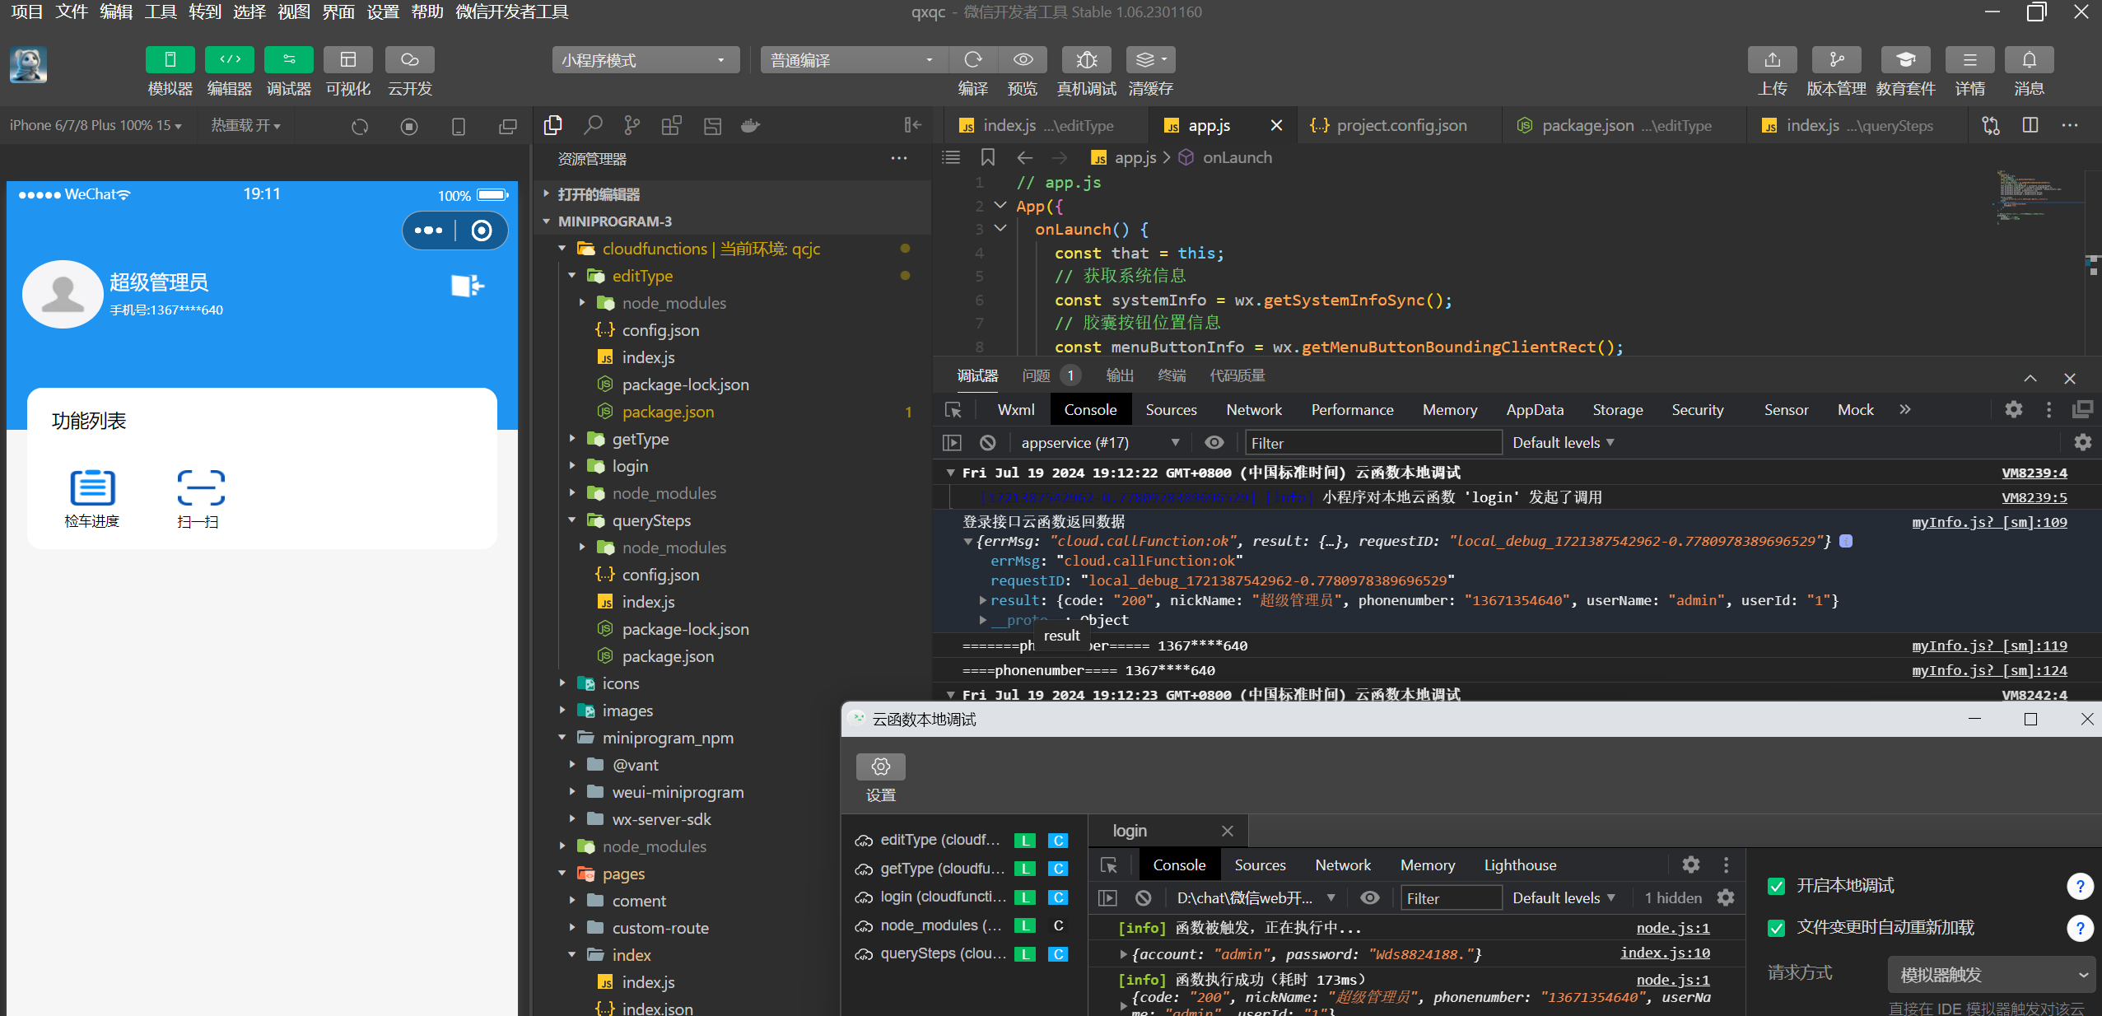Switch to the Network devtools tab
Screen dimensions: 2102x1016
[1253, 410]
